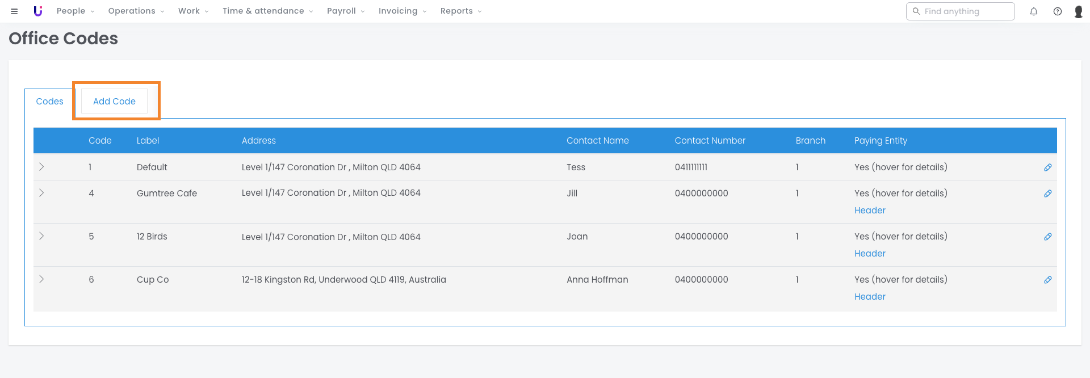Expand the 12 Birds row

[41, 236]
